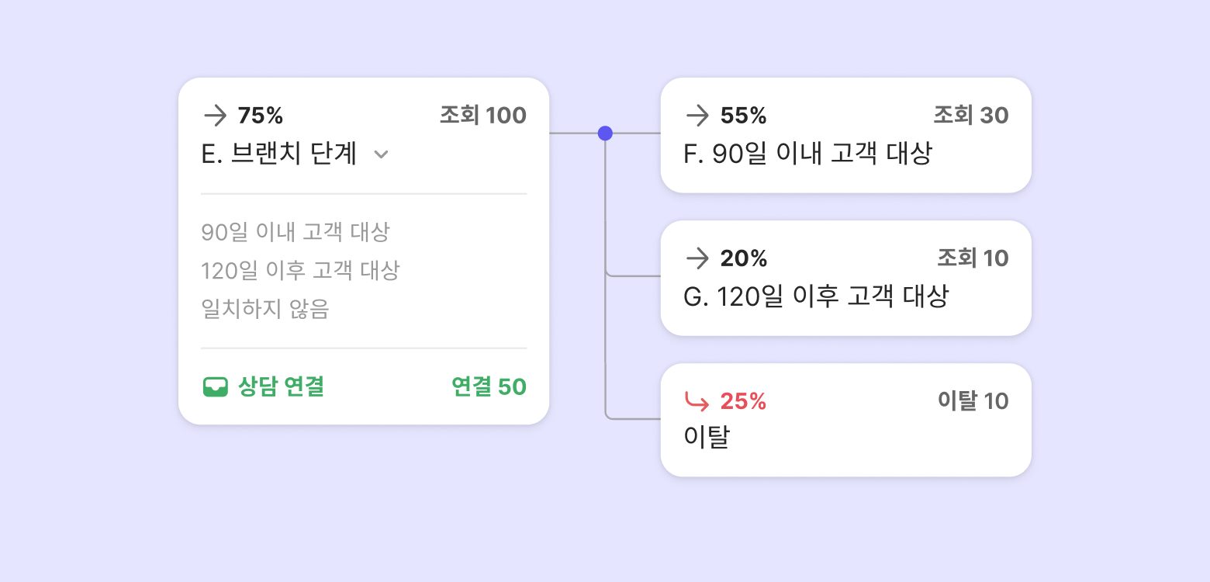Click the green inbox icon for 상담 연결
Screen dimensions: 1210x582
215,386
